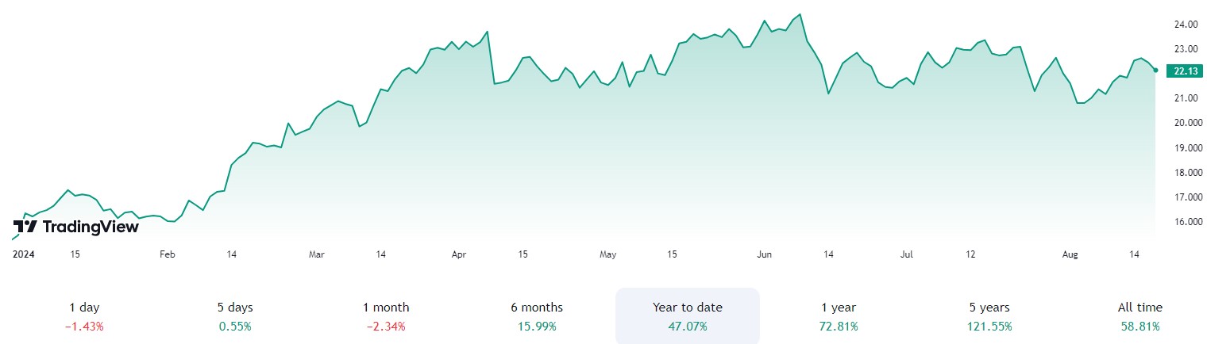View the 5 years range
The image size is (1207, 344).
click(x=989, y=315)
